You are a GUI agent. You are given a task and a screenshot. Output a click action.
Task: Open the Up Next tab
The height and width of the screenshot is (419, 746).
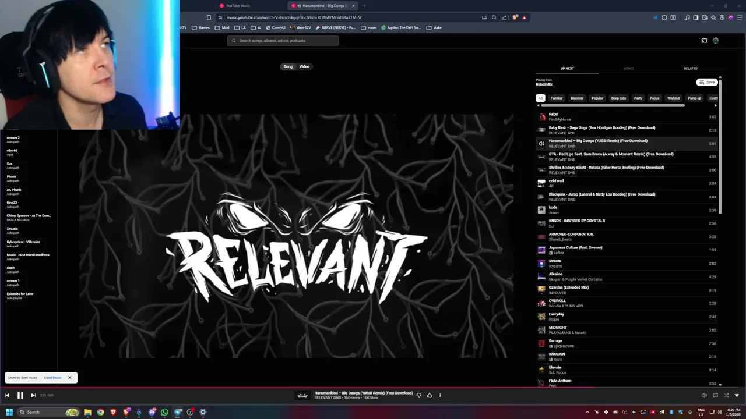tap(567, 68)
